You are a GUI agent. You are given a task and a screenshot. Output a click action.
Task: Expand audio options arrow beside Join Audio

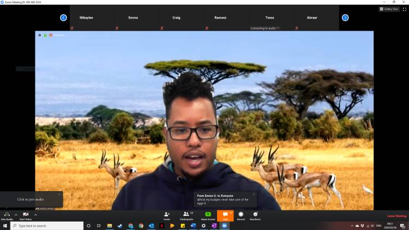[16, 215]
